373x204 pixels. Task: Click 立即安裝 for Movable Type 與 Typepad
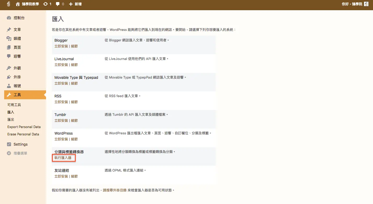[61, 83]
